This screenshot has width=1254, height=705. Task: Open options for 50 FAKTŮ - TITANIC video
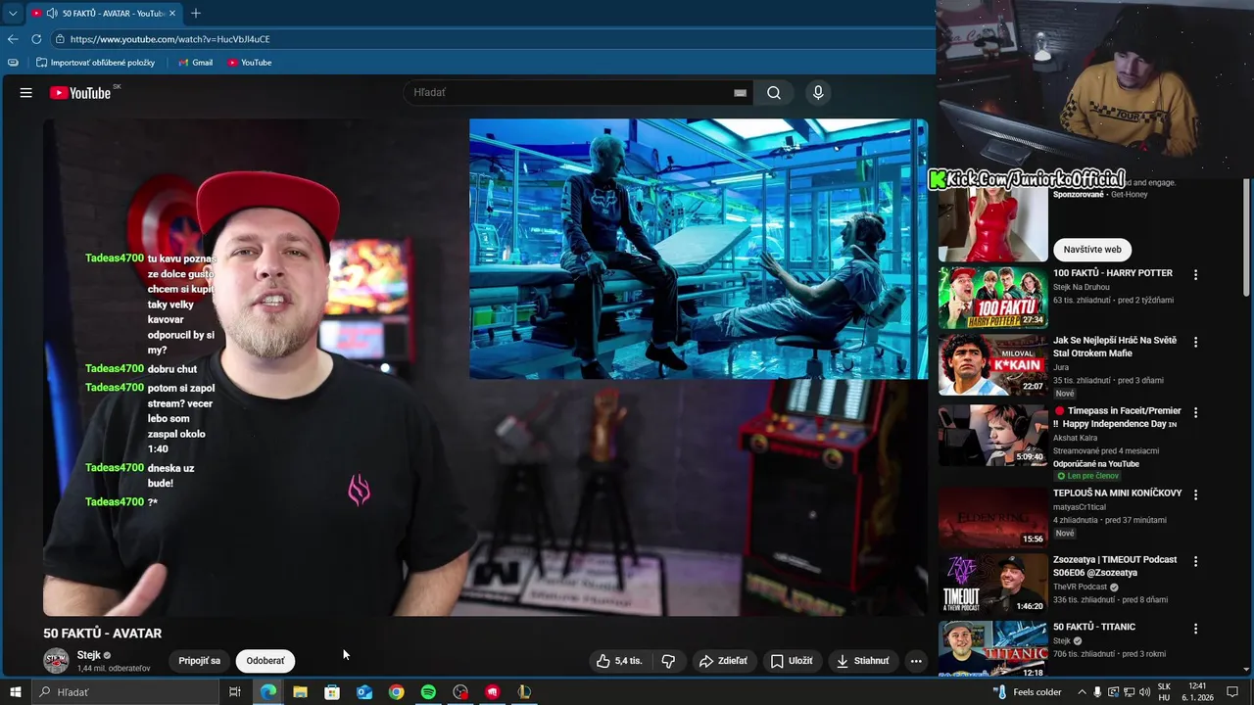(1195, 629)
